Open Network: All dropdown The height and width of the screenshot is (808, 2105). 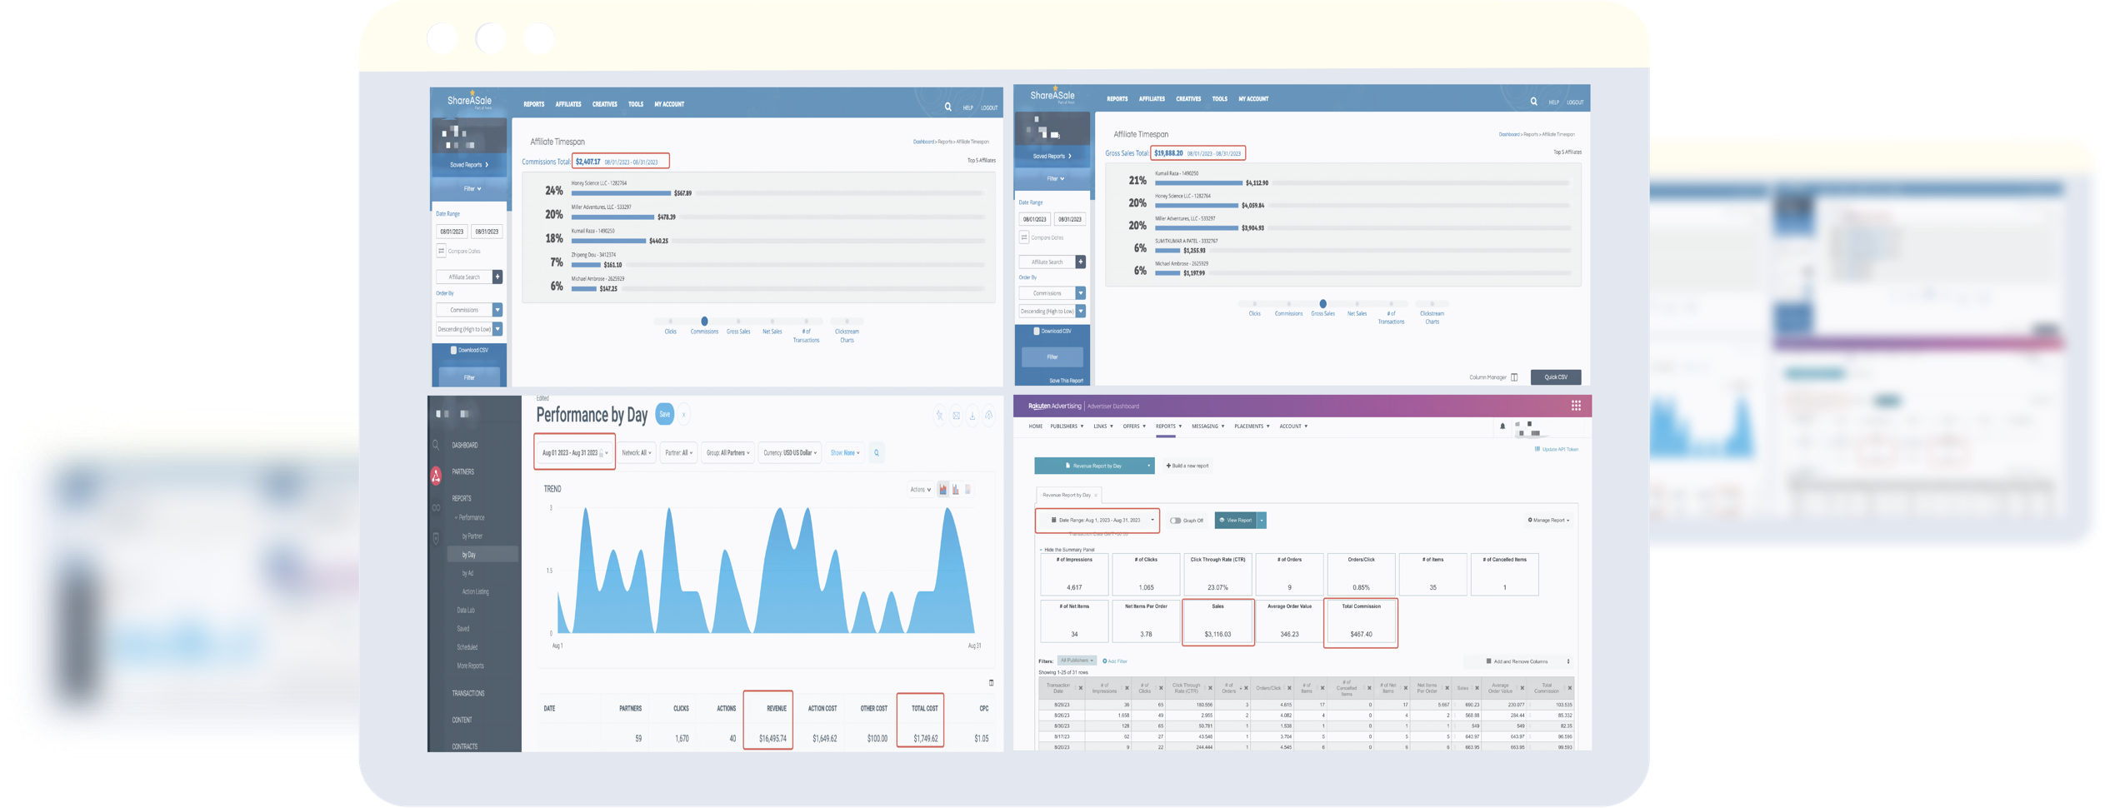point(637,453)
